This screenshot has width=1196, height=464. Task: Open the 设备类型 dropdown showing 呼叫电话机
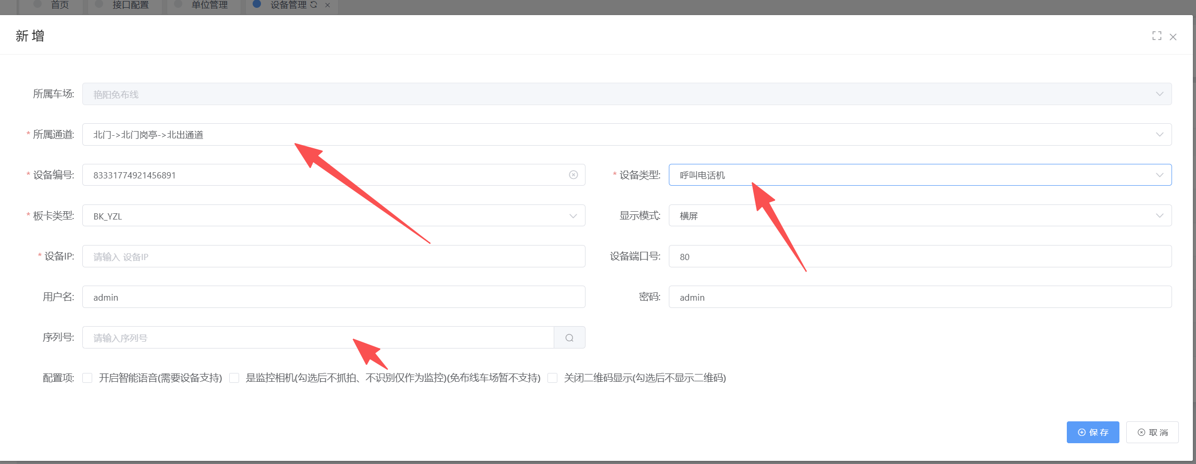(x=920, y=175)
